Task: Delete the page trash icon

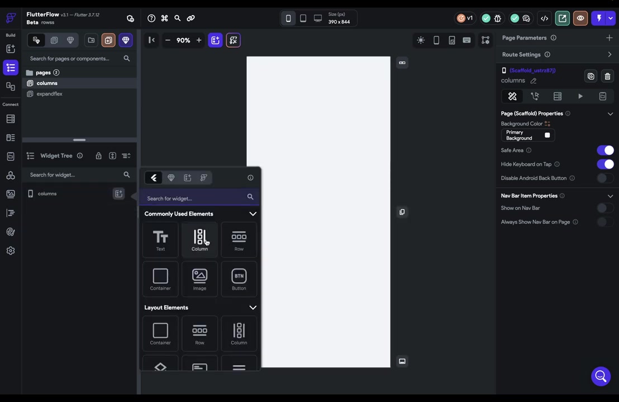Action: (x=608, y=76)
